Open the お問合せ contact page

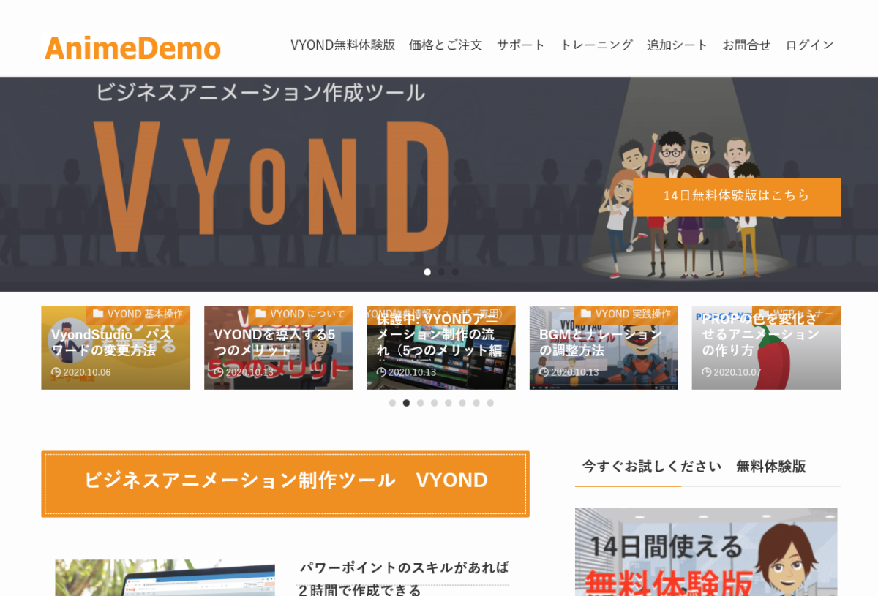(746, 45)
